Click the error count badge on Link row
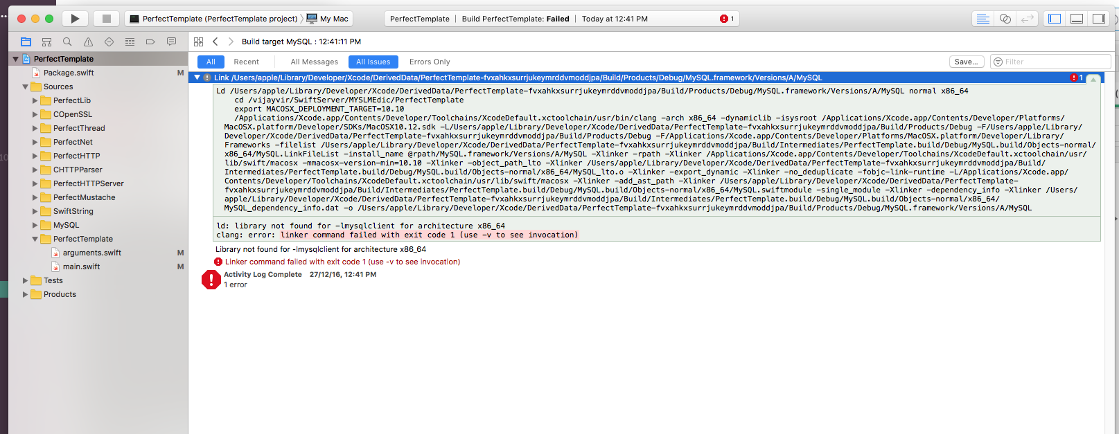Screen dimensions: 1119x434 coord(1076,78)
